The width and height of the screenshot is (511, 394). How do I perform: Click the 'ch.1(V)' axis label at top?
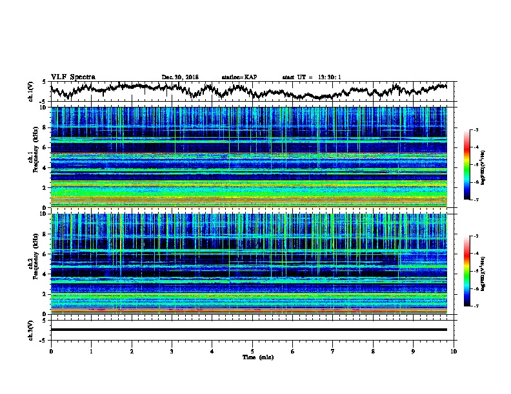[31, 91]
